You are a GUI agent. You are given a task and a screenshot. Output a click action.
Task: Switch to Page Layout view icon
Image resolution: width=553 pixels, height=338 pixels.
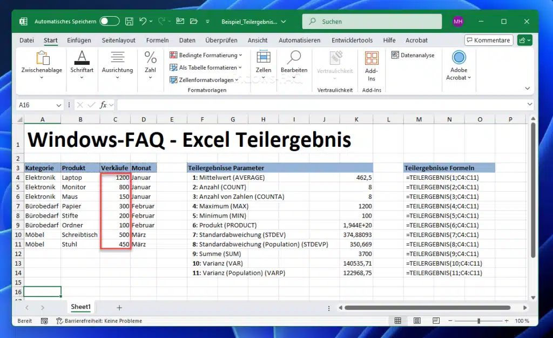click(x=417, y=321)
